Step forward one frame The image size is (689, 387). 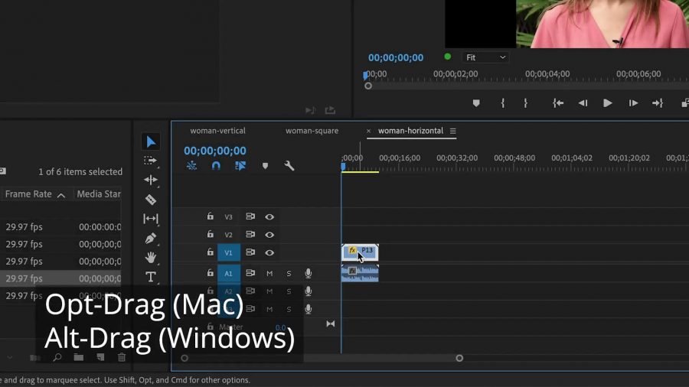point(633,103)
